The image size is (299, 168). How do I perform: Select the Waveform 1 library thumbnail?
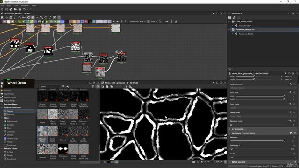tap(63, 149)
